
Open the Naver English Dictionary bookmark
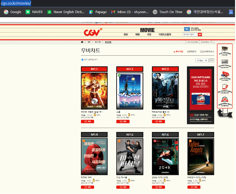[66, 12]
